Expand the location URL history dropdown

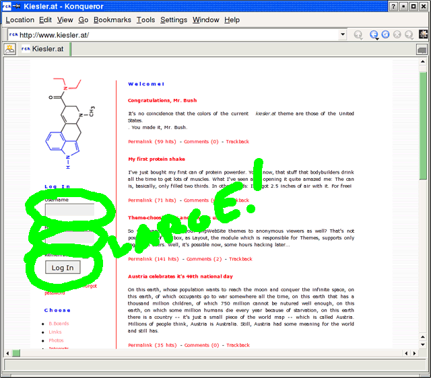pos(342,35)
